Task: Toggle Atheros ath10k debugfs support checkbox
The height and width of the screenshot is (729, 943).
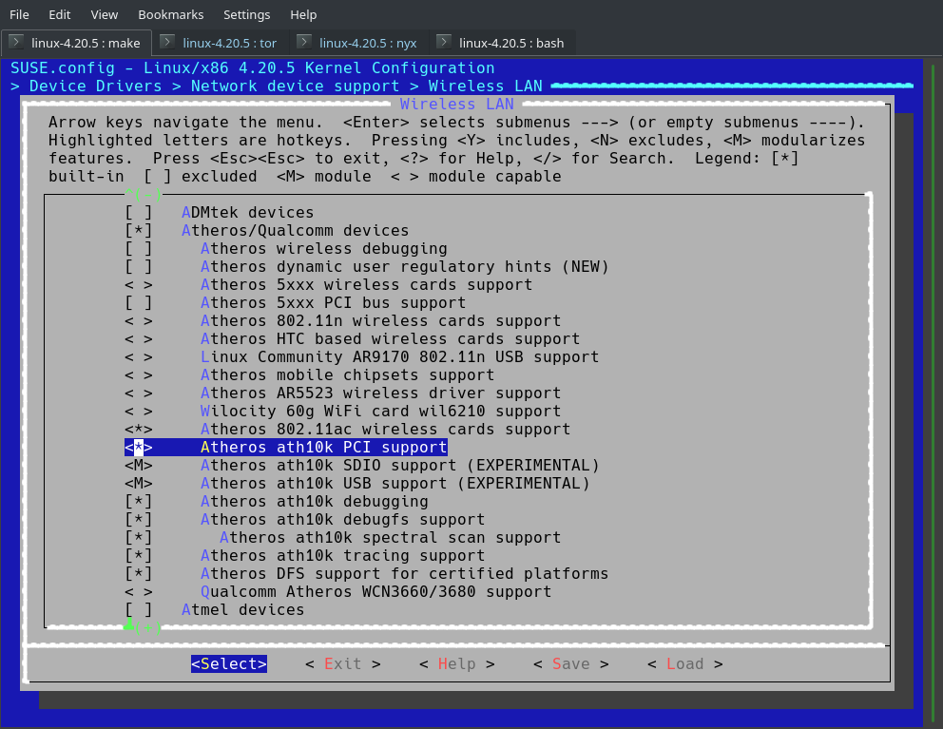Action: point(139,520)
